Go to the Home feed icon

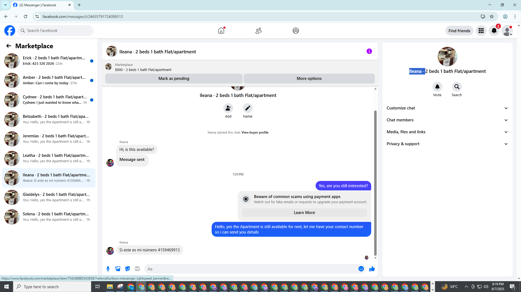click(221, 31)
